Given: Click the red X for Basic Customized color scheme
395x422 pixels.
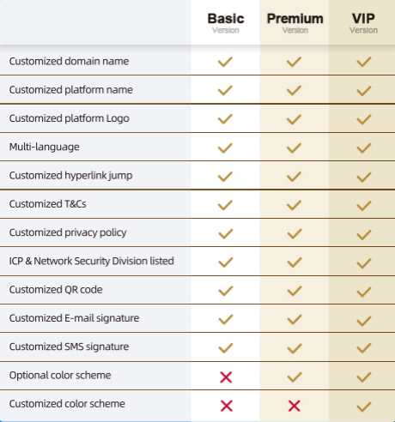Looking at the screenshot, I should click(x=227, y=406).
